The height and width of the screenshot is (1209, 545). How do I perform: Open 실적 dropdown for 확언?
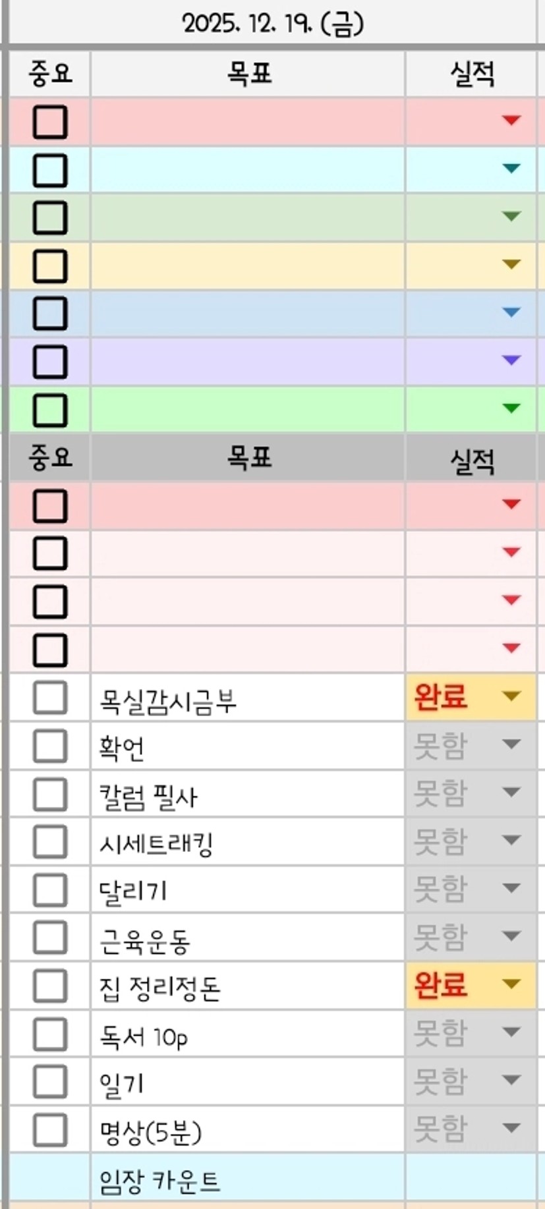pos(511,744)
